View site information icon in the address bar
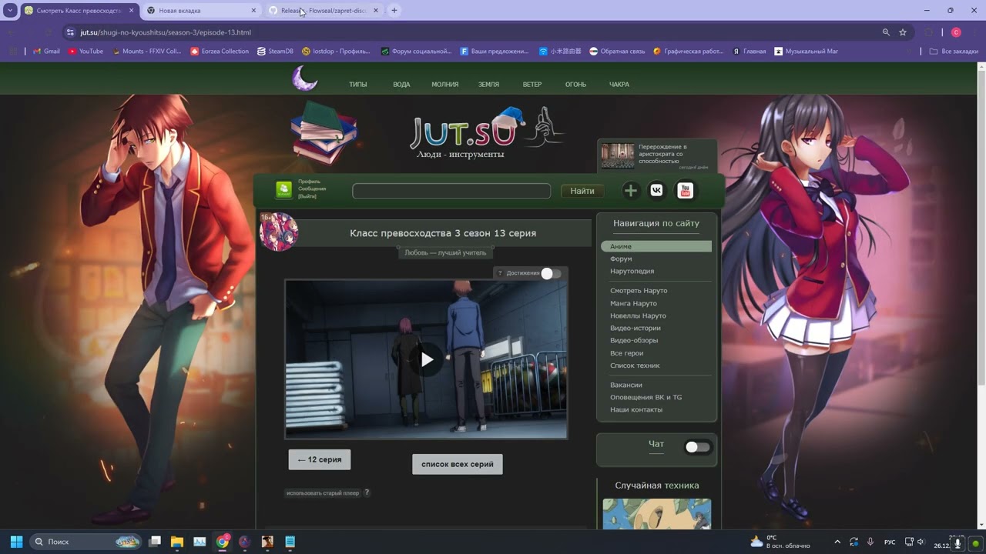986x554 pixels. click(70, 32)
